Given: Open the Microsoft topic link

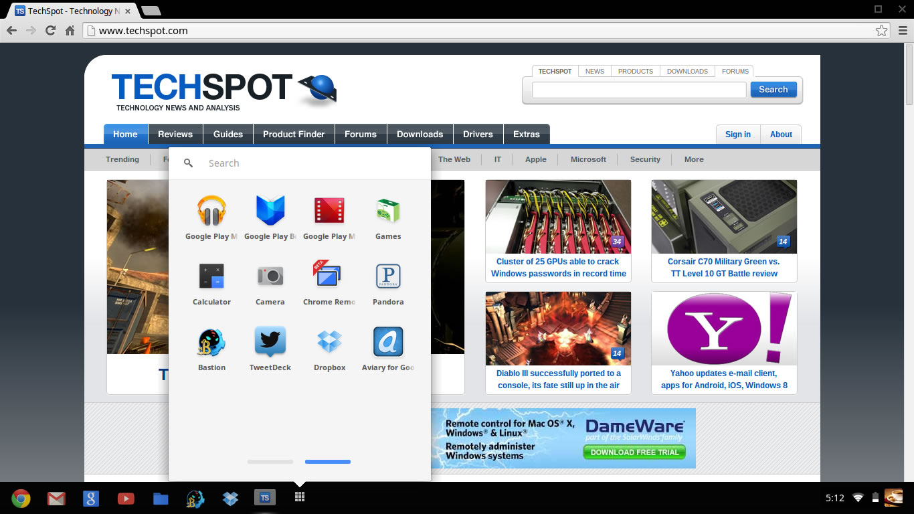Looking at the screenshot, I should coord(588,159).
